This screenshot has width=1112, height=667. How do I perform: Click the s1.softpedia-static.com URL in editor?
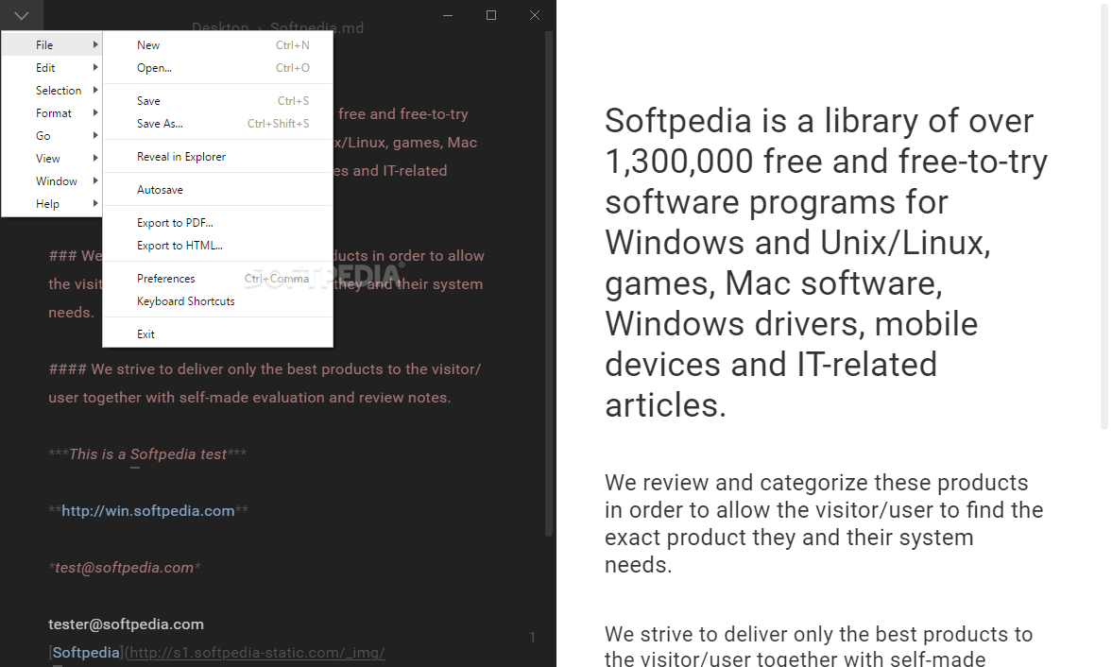pos(257,653)
